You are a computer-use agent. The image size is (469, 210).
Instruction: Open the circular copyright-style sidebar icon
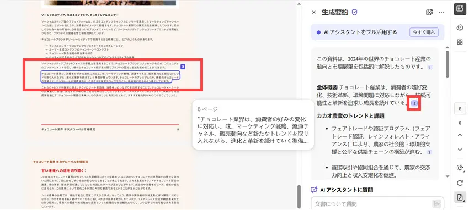click(x=460, y=27)
